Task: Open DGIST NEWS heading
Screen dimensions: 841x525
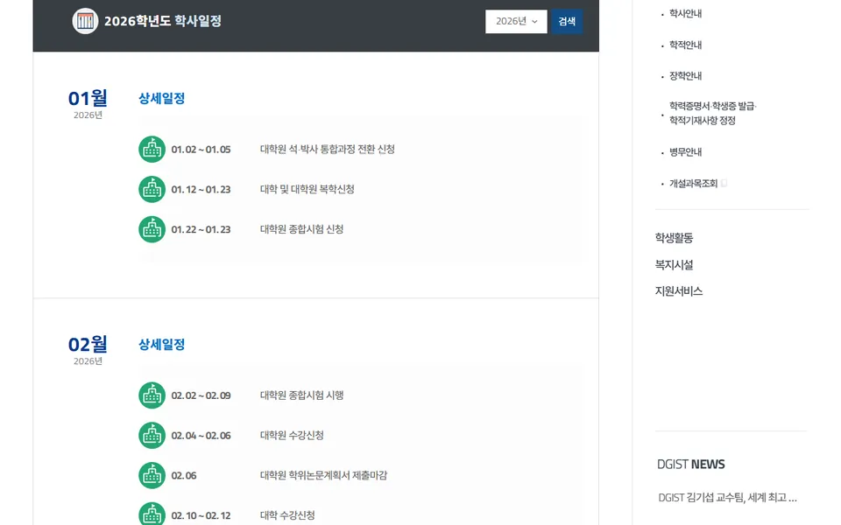Action: tap(691, 464)
